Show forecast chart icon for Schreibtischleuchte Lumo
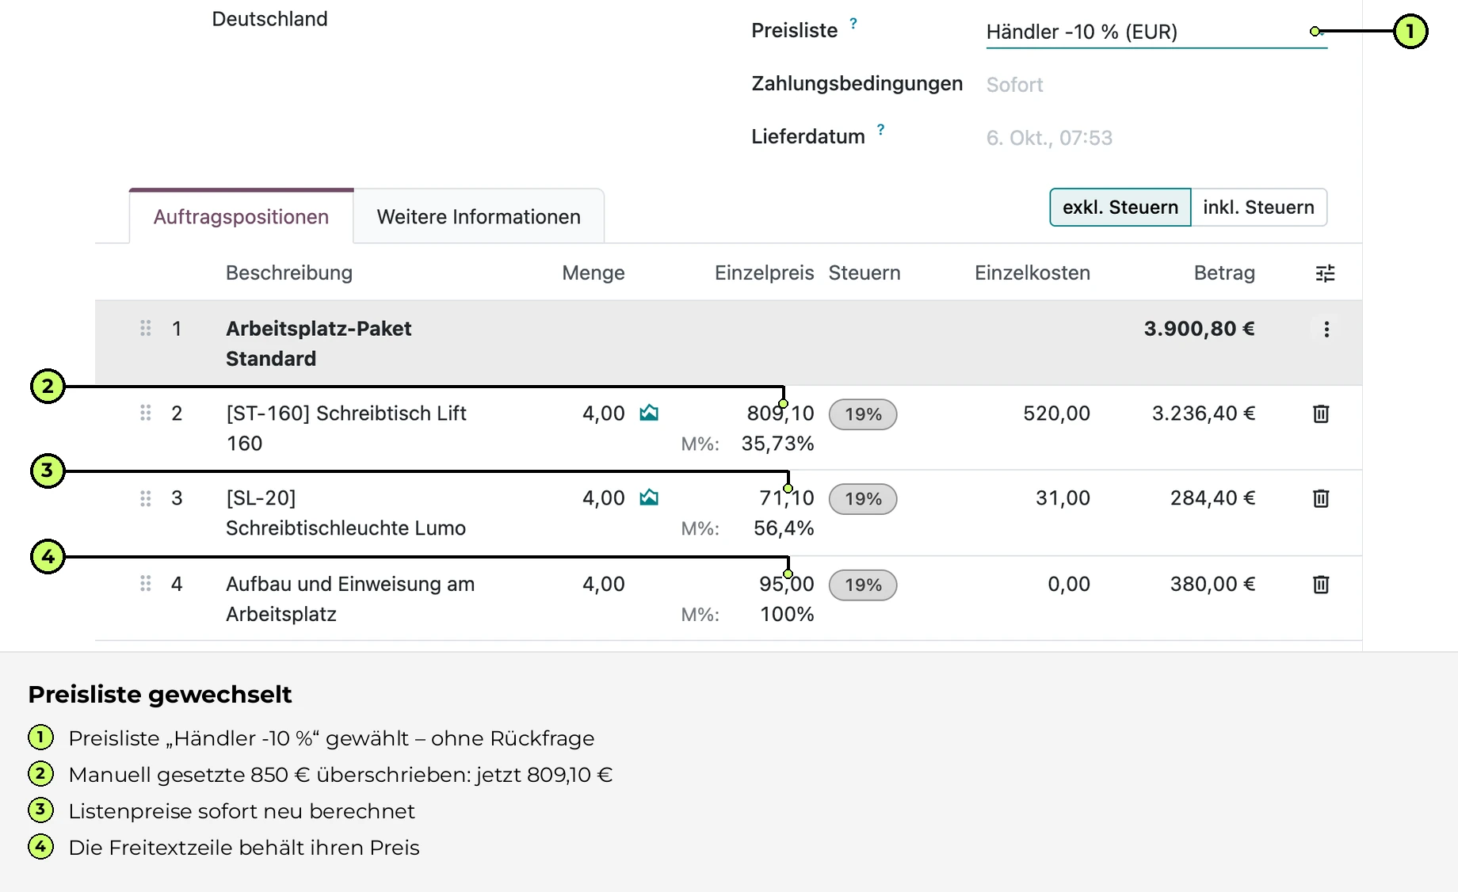 [x=649, y=497]
